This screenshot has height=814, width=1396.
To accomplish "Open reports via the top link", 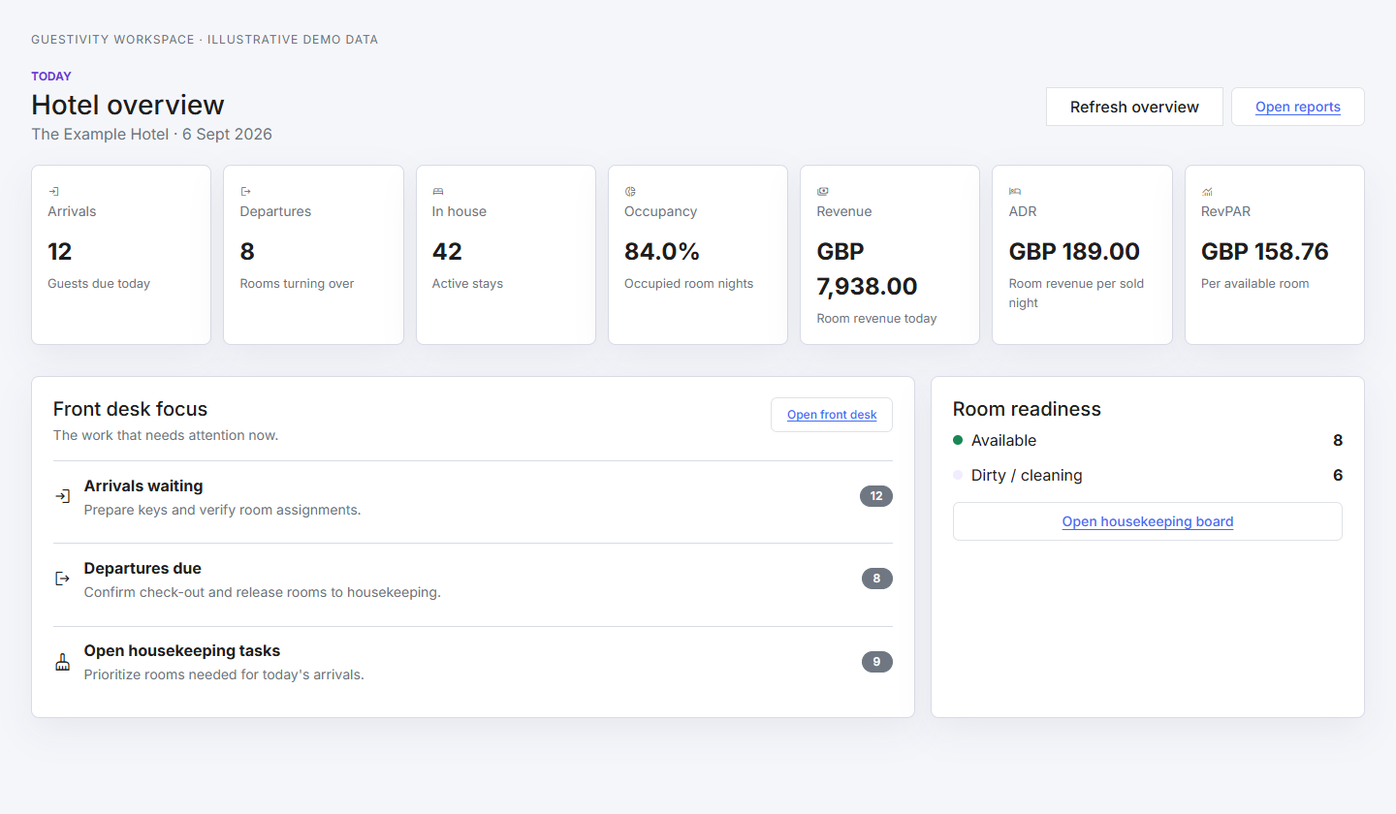I will click(1298, 107).
